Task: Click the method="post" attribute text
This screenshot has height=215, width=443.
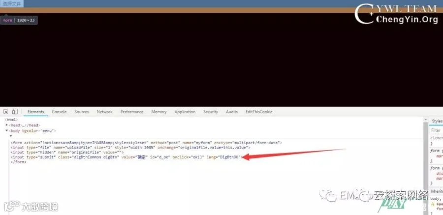Action: (x=165, y=143)
